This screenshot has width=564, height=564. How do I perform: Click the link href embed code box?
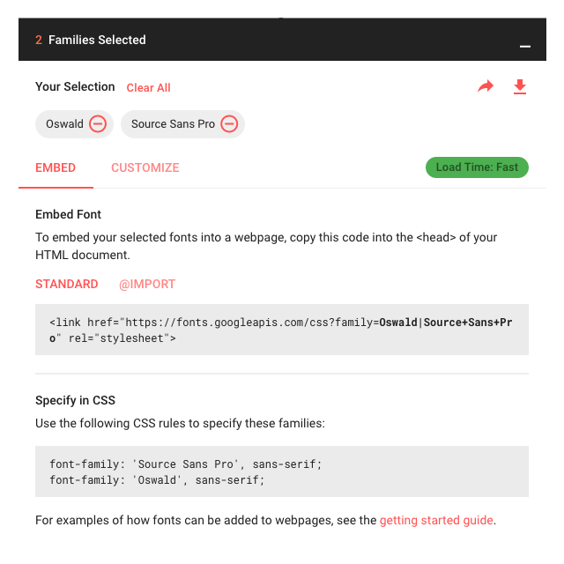point(282,330)
